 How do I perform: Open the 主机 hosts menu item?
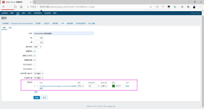click(x=18, y=13)
